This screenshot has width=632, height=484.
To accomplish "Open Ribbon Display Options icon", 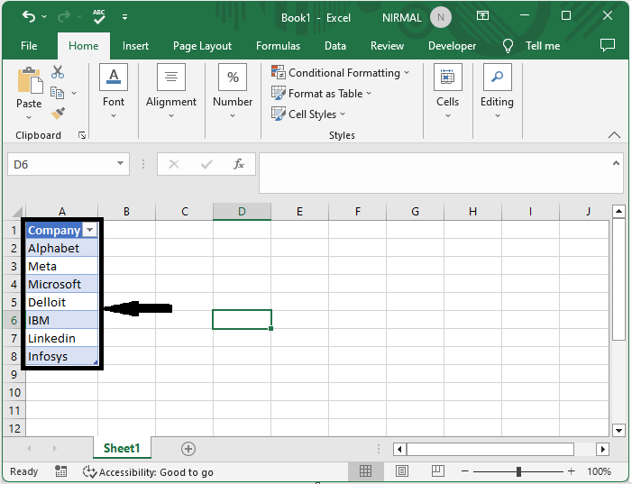I will (x=483, y=15).
